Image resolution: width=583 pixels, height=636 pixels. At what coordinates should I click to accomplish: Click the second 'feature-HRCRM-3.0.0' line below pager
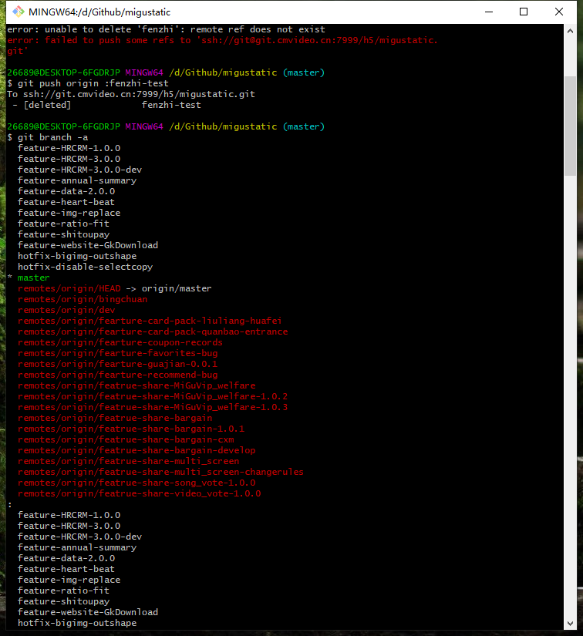pos(69,526)
